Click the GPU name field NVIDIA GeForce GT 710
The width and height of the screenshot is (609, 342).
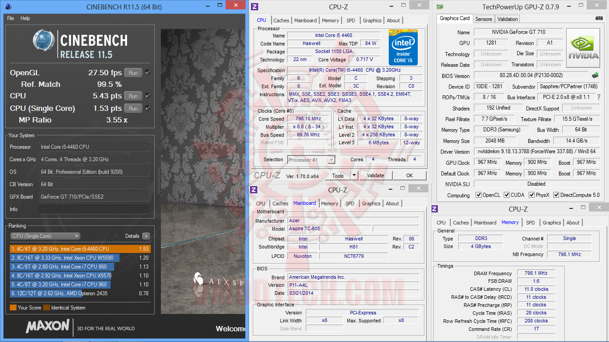[x=518, y=32]
